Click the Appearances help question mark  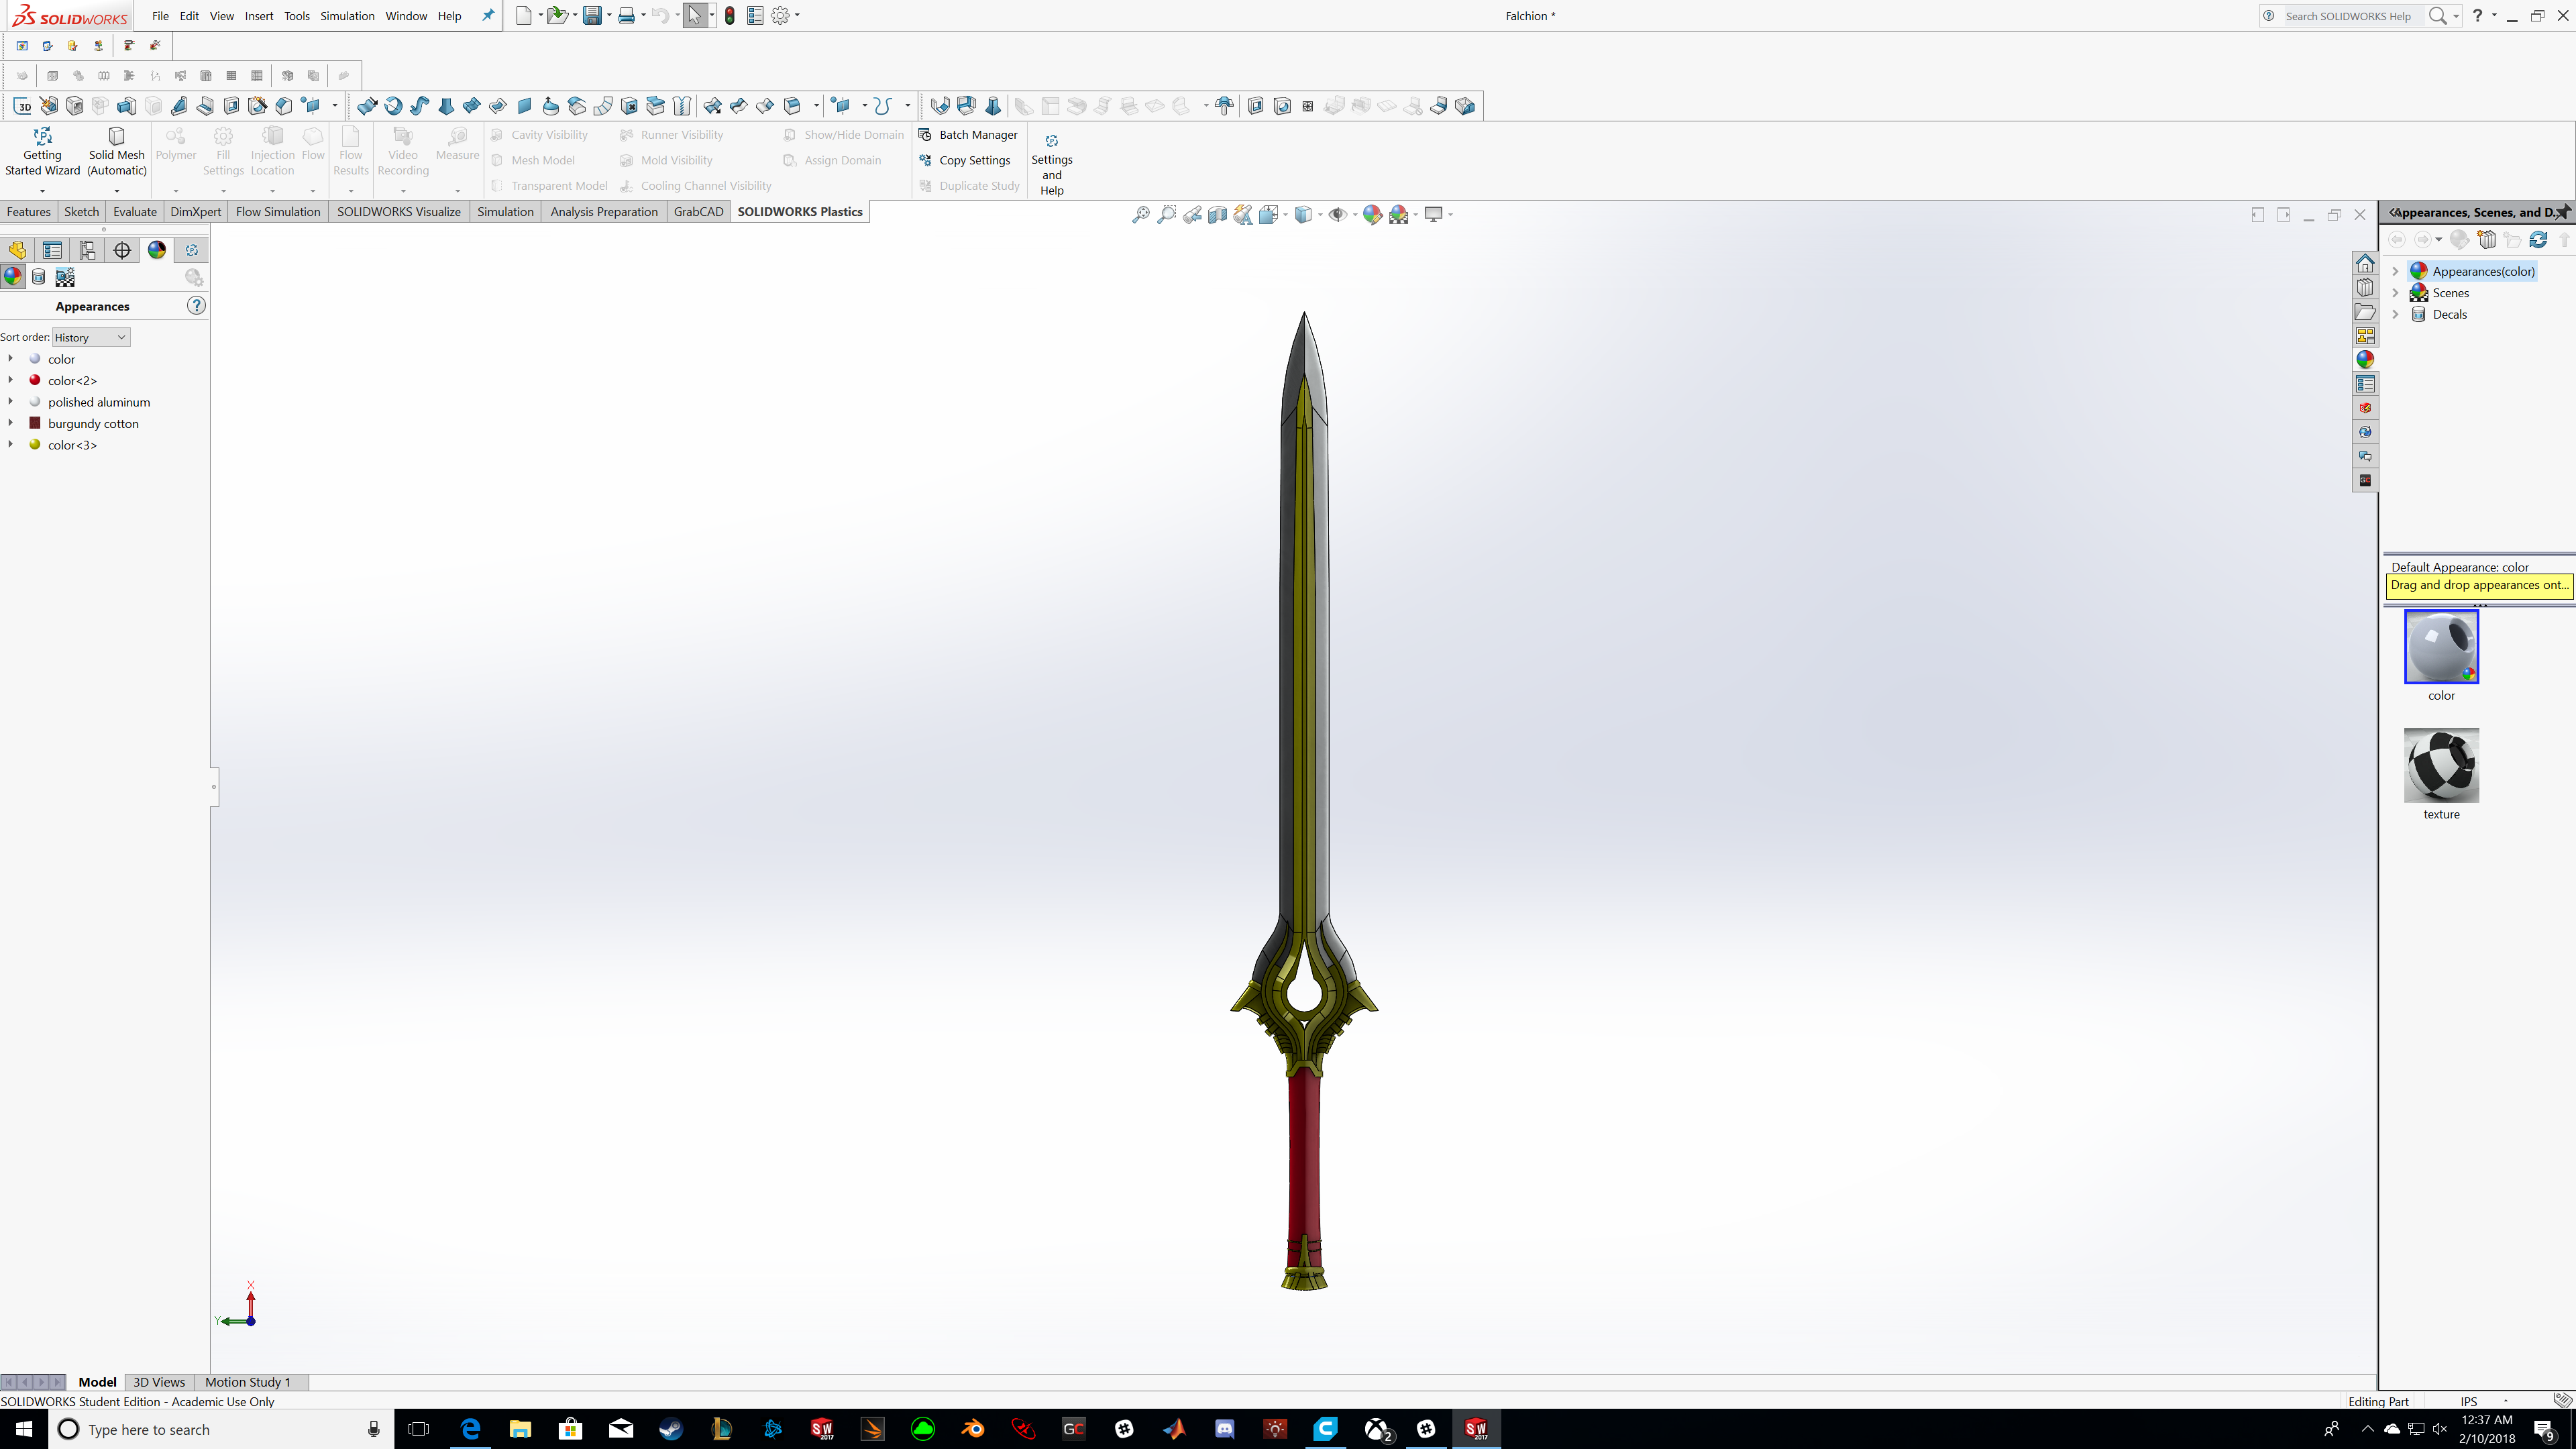coord(196,306)
